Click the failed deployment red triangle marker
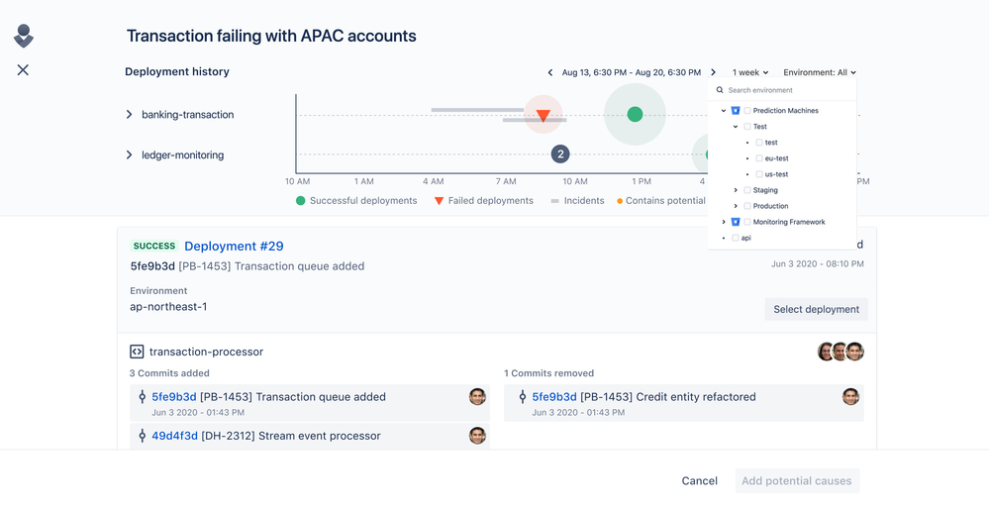The image size is (989, 509). click(544, 116)
